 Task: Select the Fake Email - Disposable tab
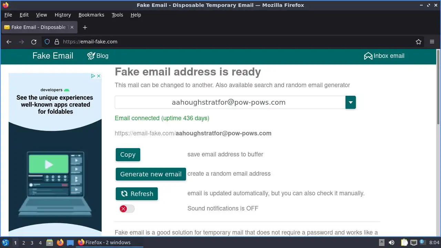[x=39, y=27]
